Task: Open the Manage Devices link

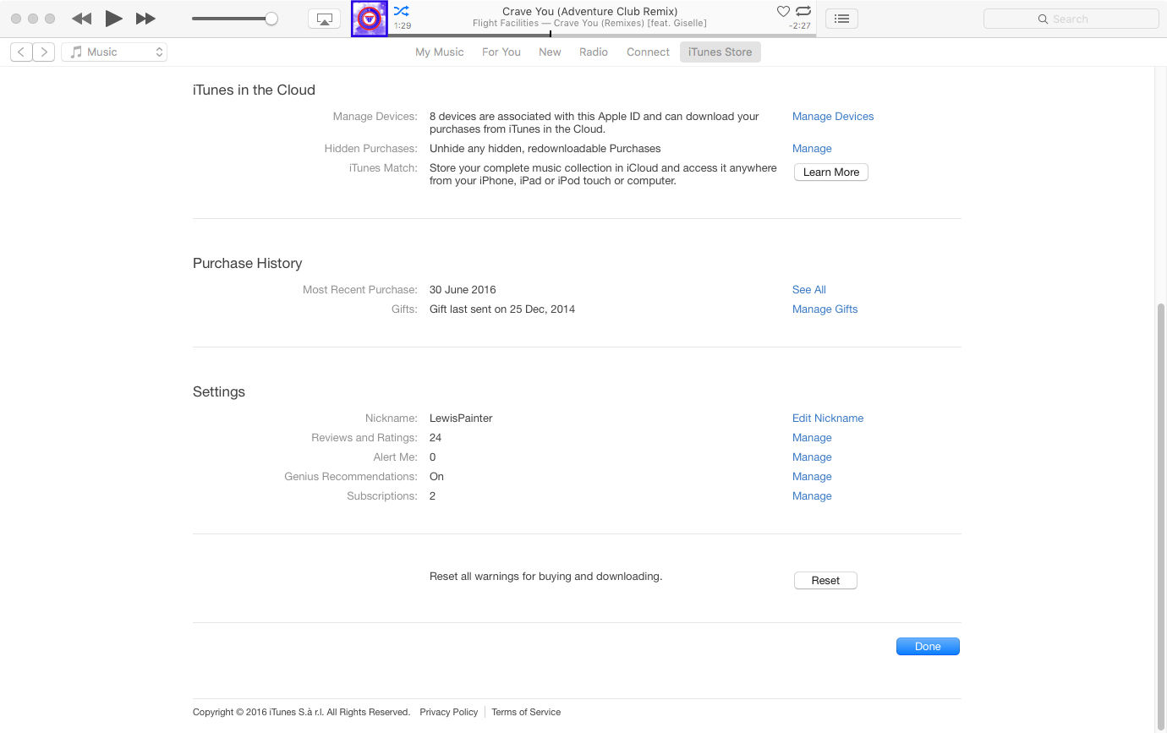Action: [833, 117]
